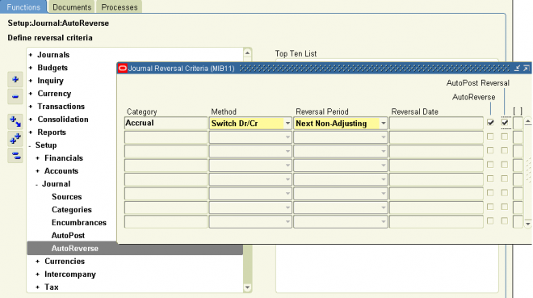The height and width of the screenshot is (298, 533).
Task: Click the expand all children icon
Action: (x=15, y=122)
